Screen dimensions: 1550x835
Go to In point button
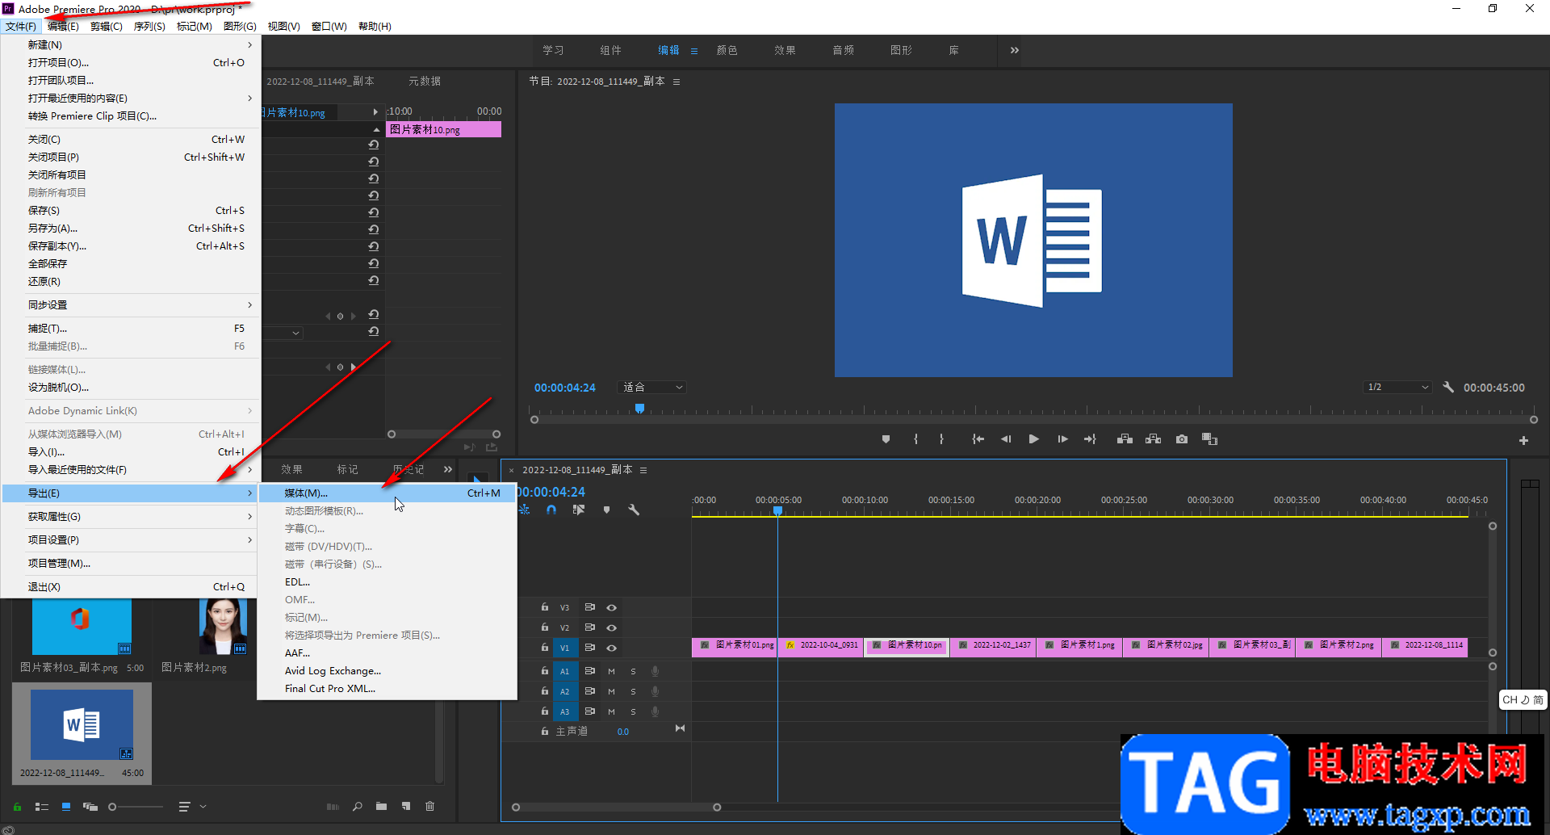[x=978, y=439]
